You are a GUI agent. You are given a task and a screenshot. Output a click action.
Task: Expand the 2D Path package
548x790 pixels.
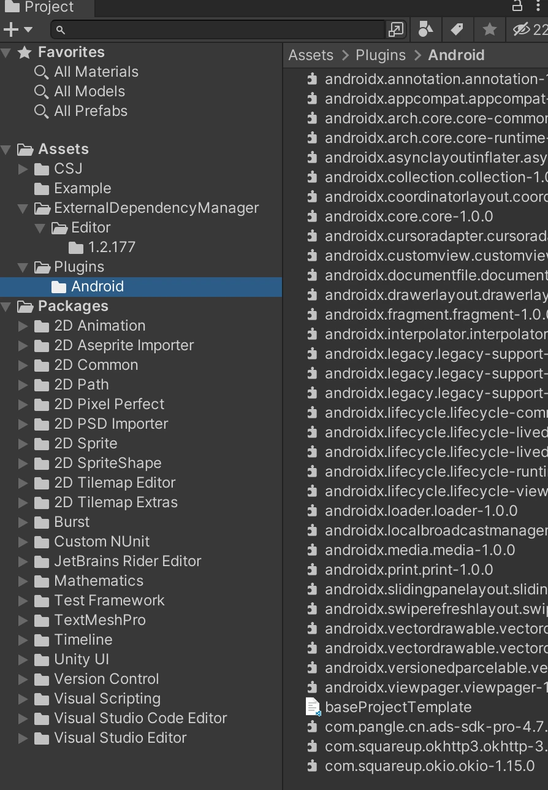tap(23, 385)
